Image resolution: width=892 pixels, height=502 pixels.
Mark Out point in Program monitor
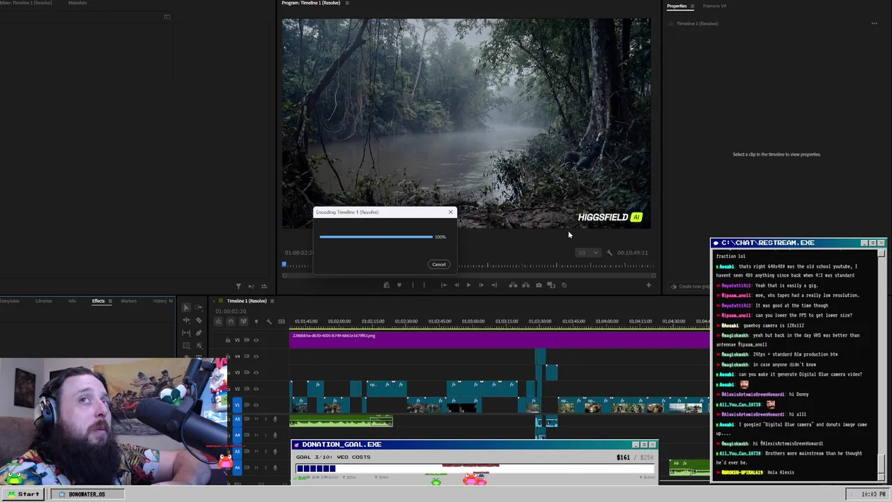coord(424,285)
